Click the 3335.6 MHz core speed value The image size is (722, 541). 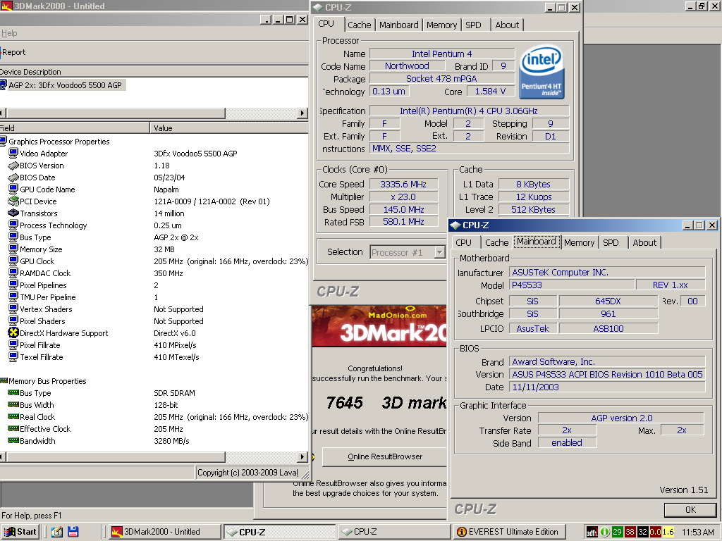pyautogui.click(x=403, y=184)
